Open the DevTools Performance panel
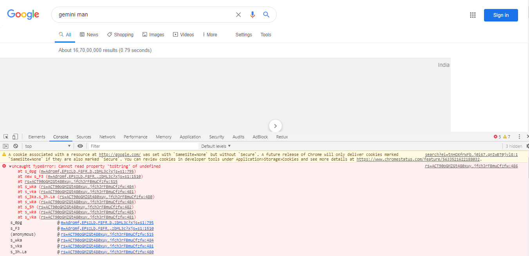Screen dimensions: 529x256 click(135, 137)
